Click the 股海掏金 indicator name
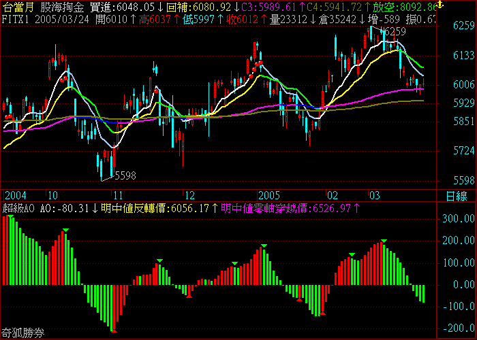 [63, 7]
